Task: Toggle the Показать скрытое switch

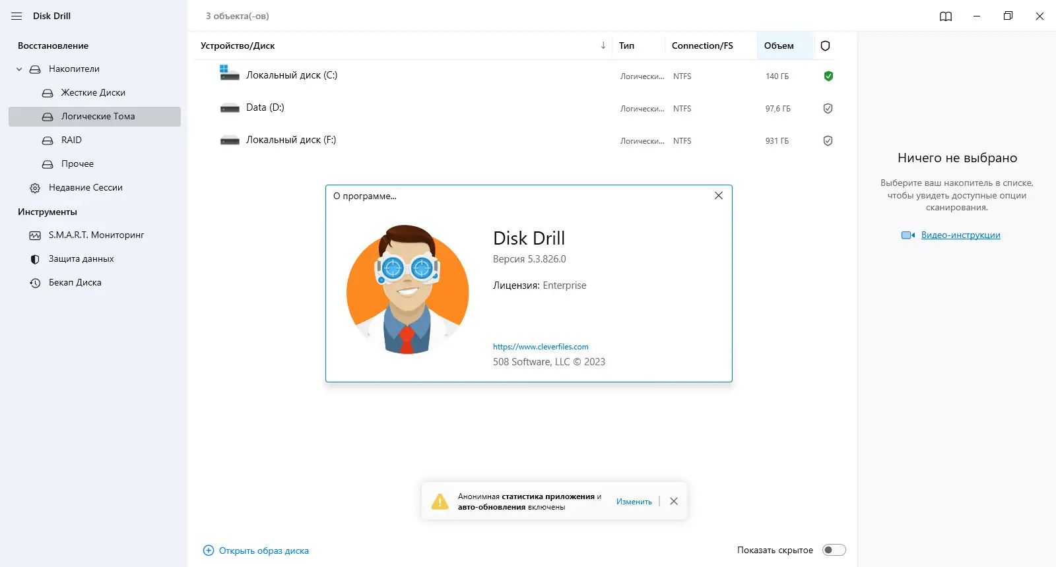Action: pos(834,550)
